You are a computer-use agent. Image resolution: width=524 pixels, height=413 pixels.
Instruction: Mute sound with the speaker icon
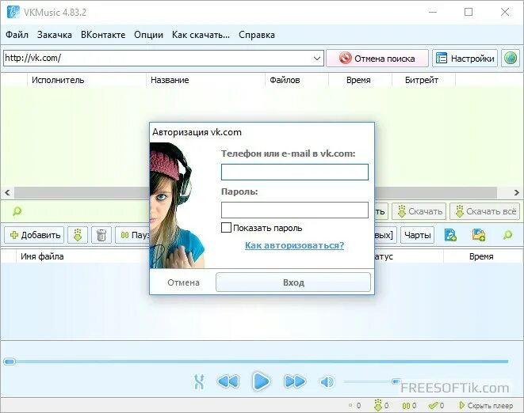[327, 381]
